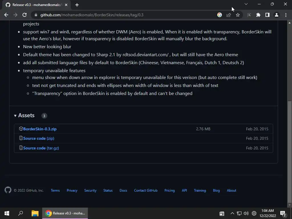Open the Blog footer link
Image resolution: width=292 pixels, height=219 pixels.
tap(216, 190)
